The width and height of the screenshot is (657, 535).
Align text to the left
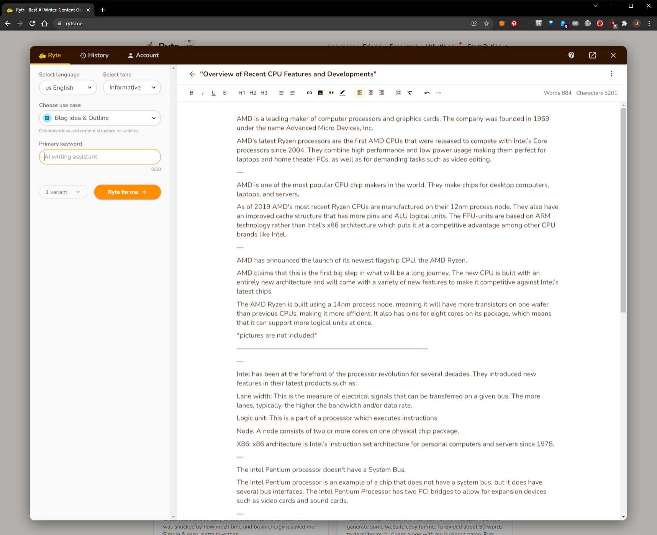coord(359,93)
